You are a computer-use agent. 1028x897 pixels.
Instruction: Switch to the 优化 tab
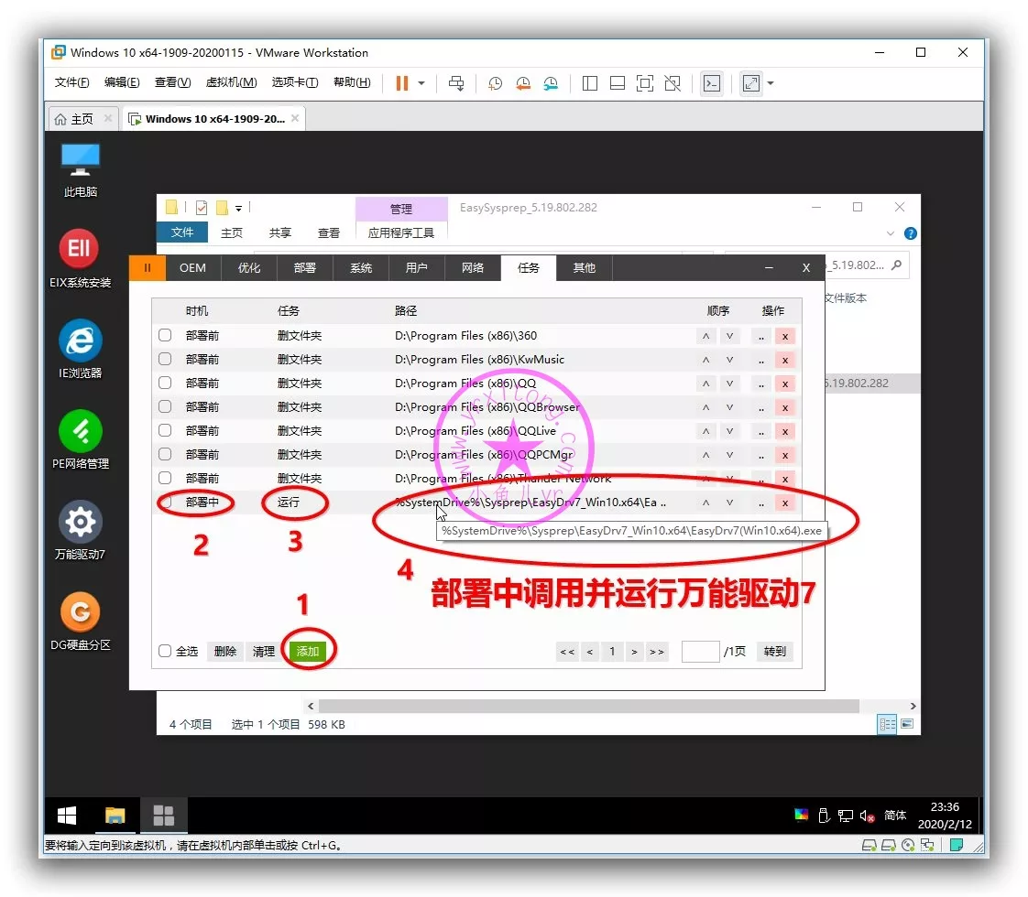click(x=249, y=267)
